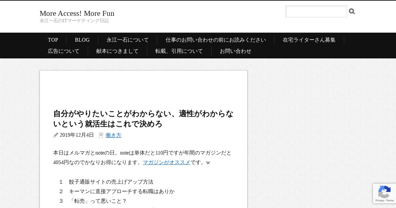Focus the search input field
396x208 pixels.
tap(316, 12)
